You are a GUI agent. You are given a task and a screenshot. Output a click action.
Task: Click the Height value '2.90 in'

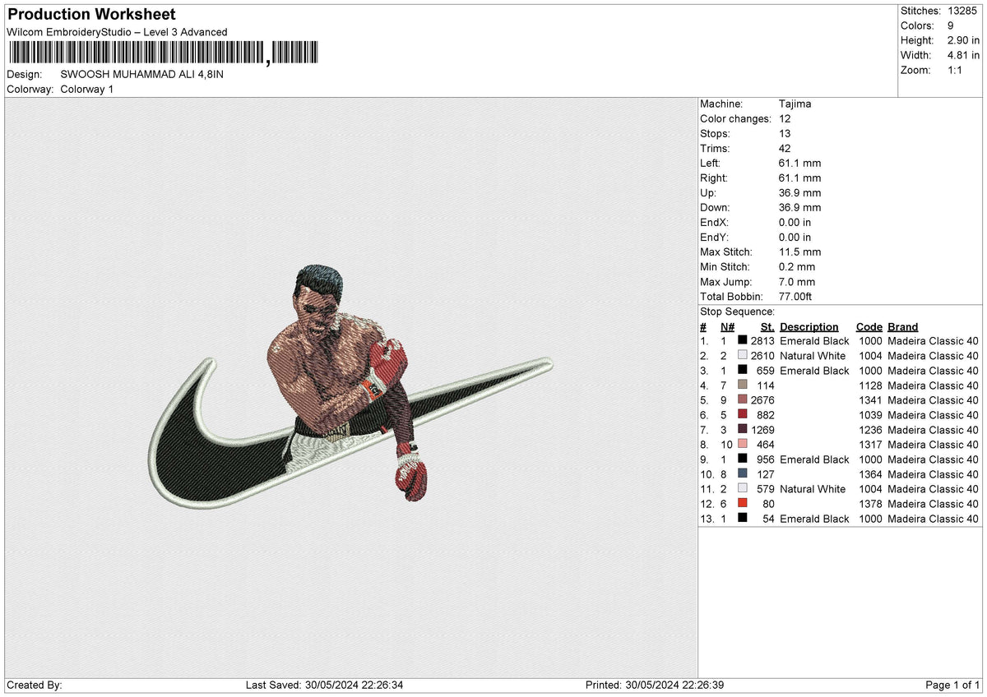(x=964, y=40)
